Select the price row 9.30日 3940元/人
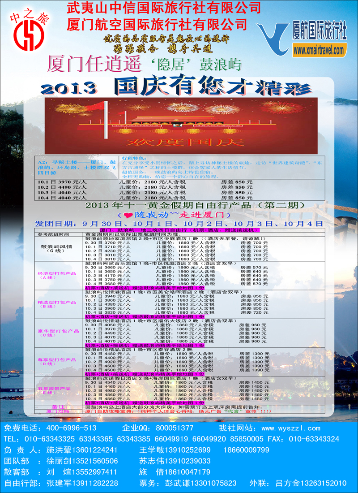358x493 pixels. pyautogui.click(x=176, y=296)
